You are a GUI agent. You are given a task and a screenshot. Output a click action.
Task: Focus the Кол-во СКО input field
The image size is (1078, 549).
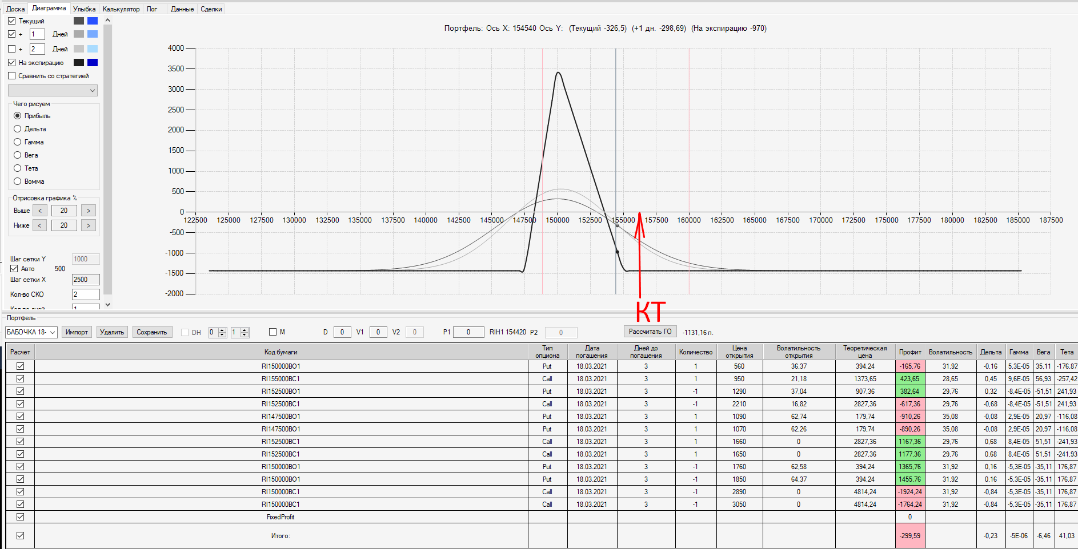[x=86, y=294]
